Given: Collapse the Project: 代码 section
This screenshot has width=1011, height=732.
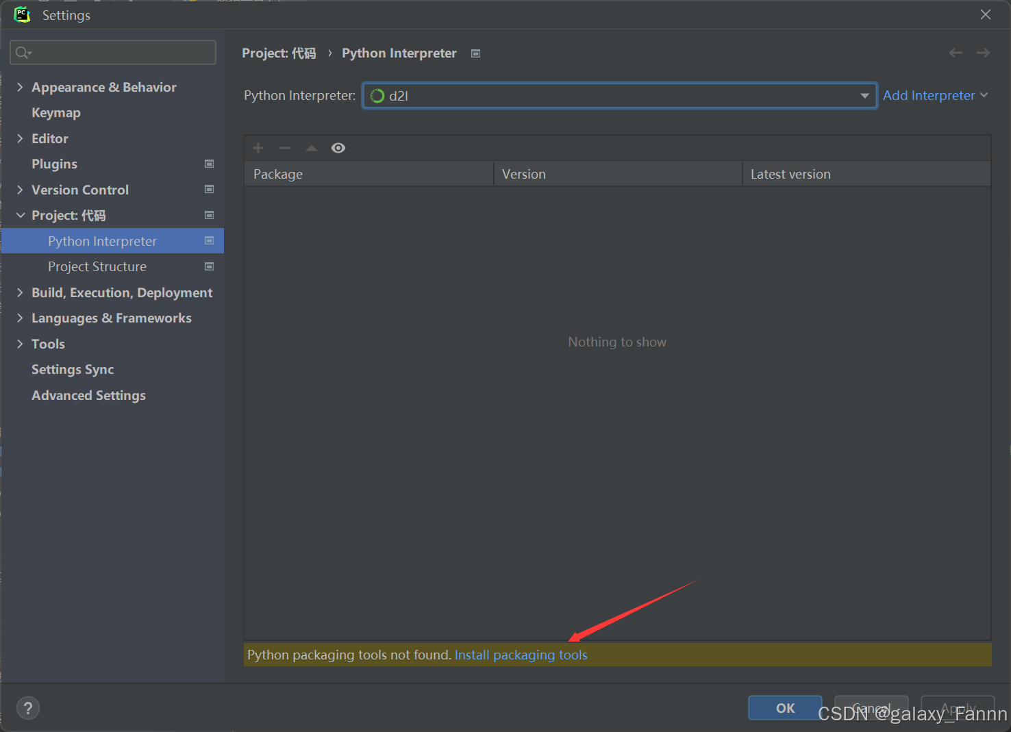Looking at the screenshot, I should point(20,215).
